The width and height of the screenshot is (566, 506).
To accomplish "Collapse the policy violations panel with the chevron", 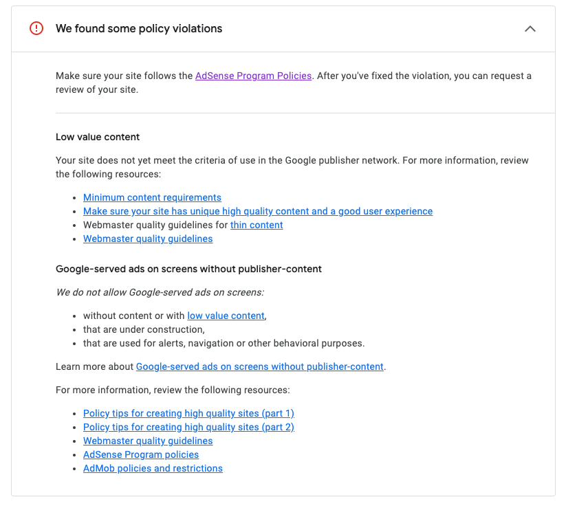I will (x=530, y=29).
